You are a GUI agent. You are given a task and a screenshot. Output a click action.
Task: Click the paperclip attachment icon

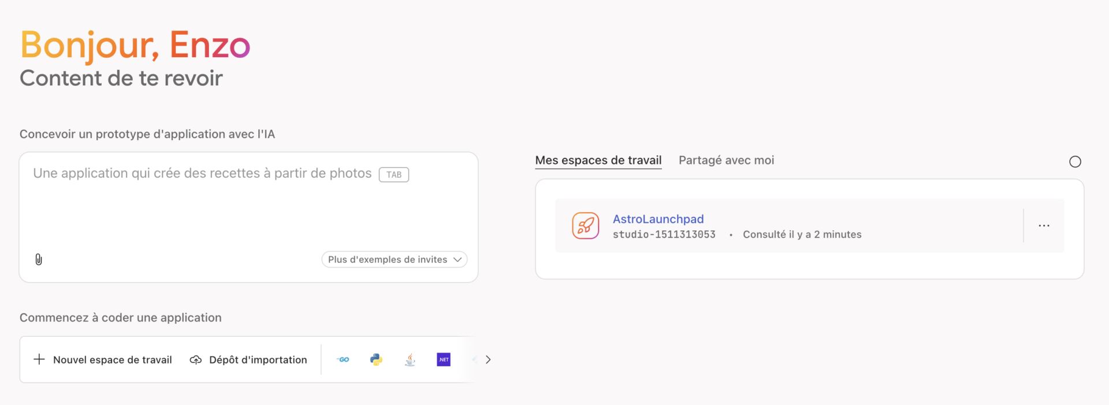click(39, 260)
